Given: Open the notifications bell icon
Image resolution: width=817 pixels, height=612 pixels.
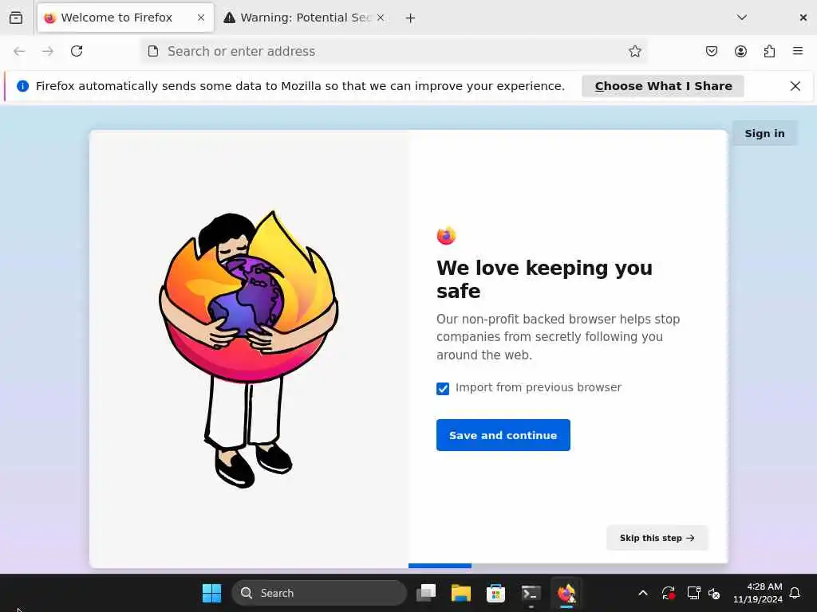Looking at the screenshot, I should point(795,593).
